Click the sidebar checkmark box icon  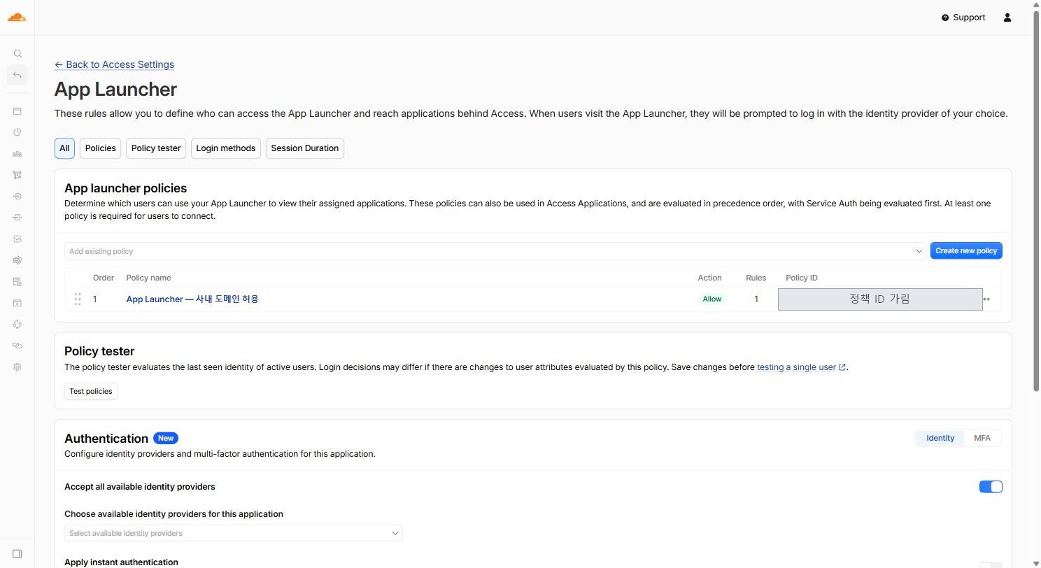pos(17,239)
